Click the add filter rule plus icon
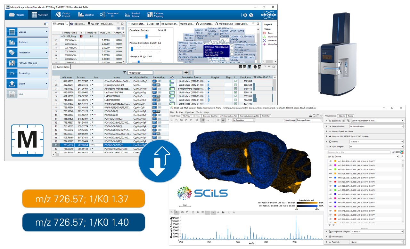The image size is (410, 249). click(186, 73)
